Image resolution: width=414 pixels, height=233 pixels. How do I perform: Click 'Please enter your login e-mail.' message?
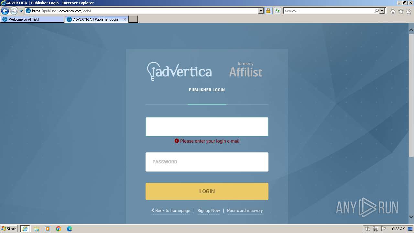(x=210, y=141)
